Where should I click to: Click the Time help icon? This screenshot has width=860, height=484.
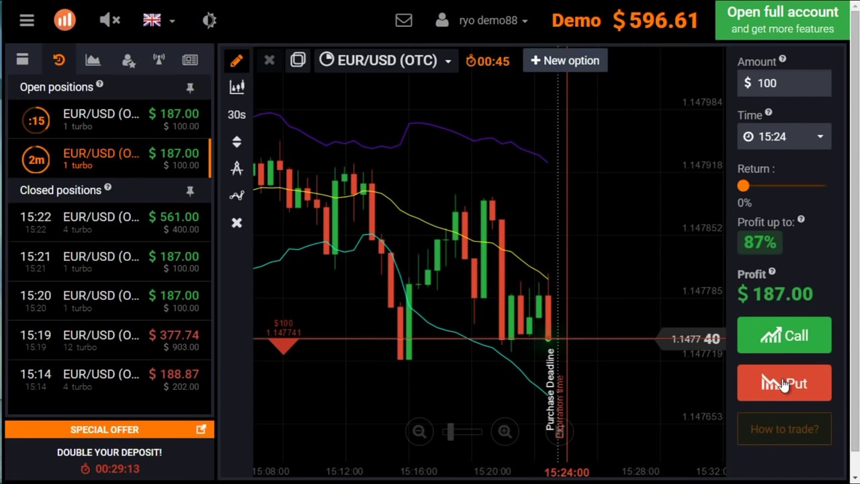(x=769, y=113)
